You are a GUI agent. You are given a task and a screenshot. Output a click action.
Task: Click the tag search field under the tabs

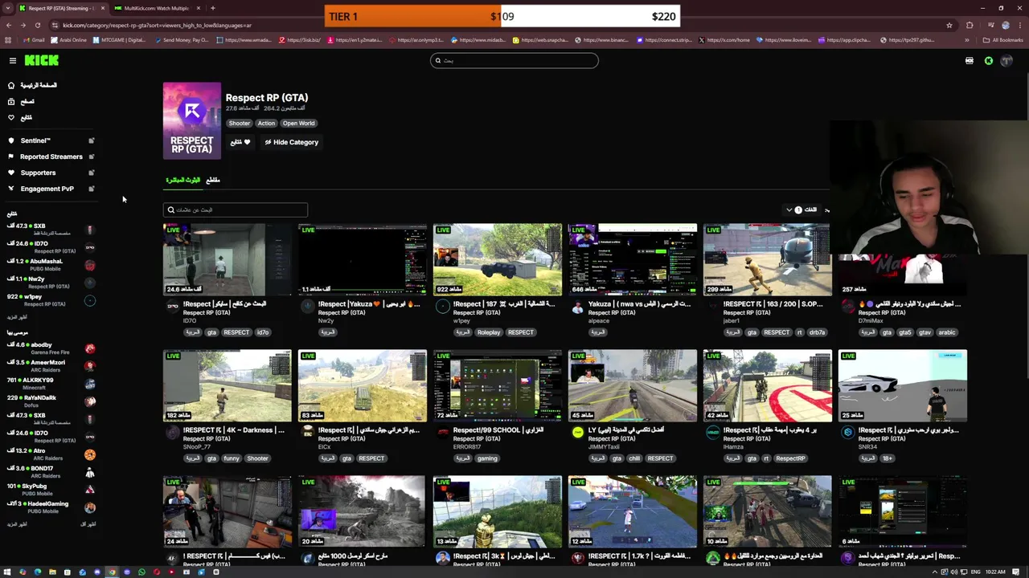click(x=236, y=210)
